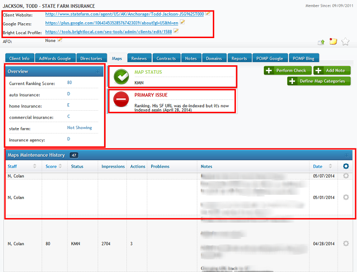
Task: Click the Notes column header
Action: (206, 167)
